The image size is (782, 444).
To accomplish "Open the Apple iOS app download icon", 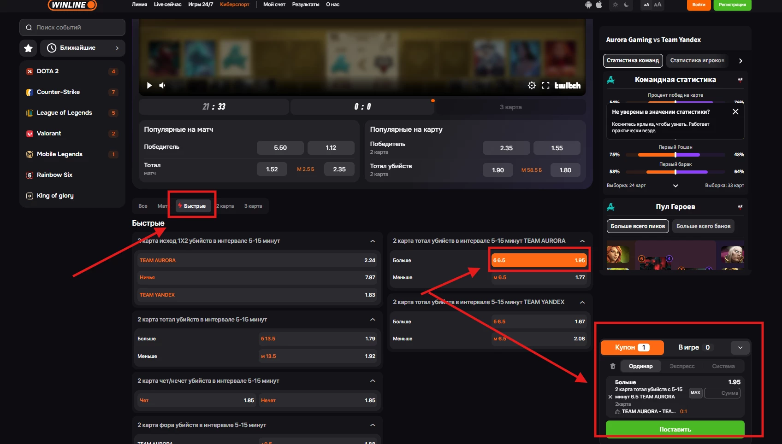I will (599, 5).
